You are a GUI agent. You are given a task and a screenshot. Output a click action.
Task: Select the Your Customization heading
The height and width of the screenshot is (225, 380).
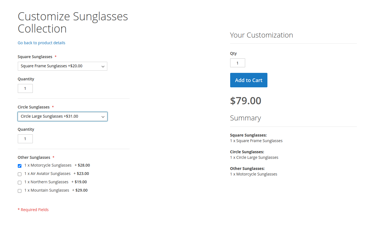pyautogui.click(x=261, y=35)
